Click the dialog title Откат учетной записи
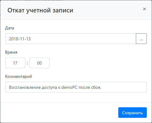Viewport: 152px width, 123px height. [40, 10]
